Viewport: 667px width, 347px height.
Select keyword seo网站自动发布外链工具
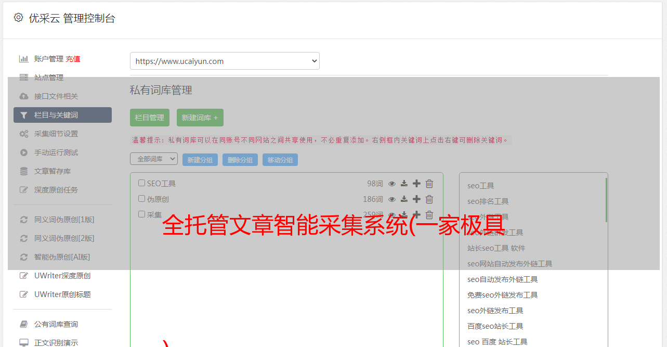coord(510,264)
